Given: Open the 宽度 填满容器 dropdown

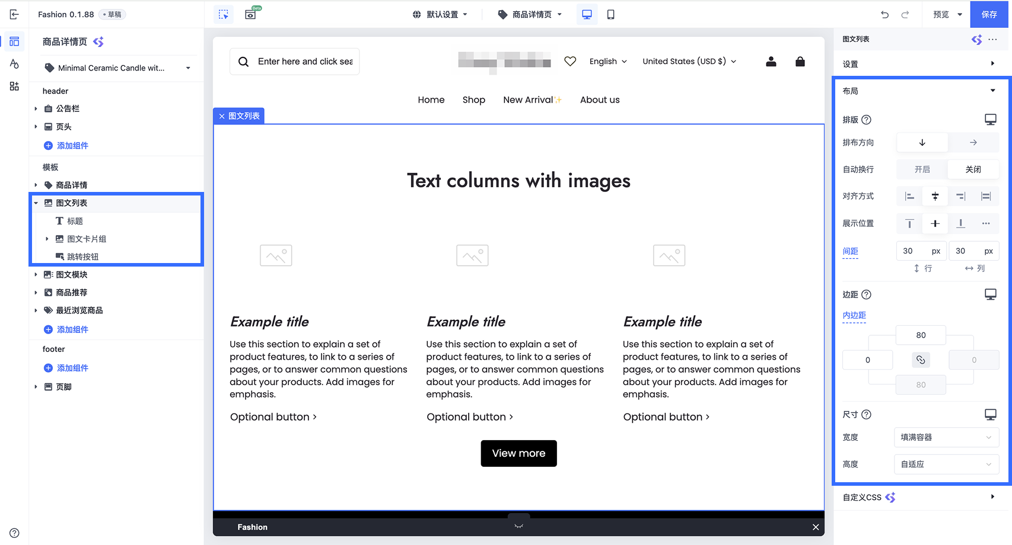Looking at the screenshot, I should (x=946, y=437).
